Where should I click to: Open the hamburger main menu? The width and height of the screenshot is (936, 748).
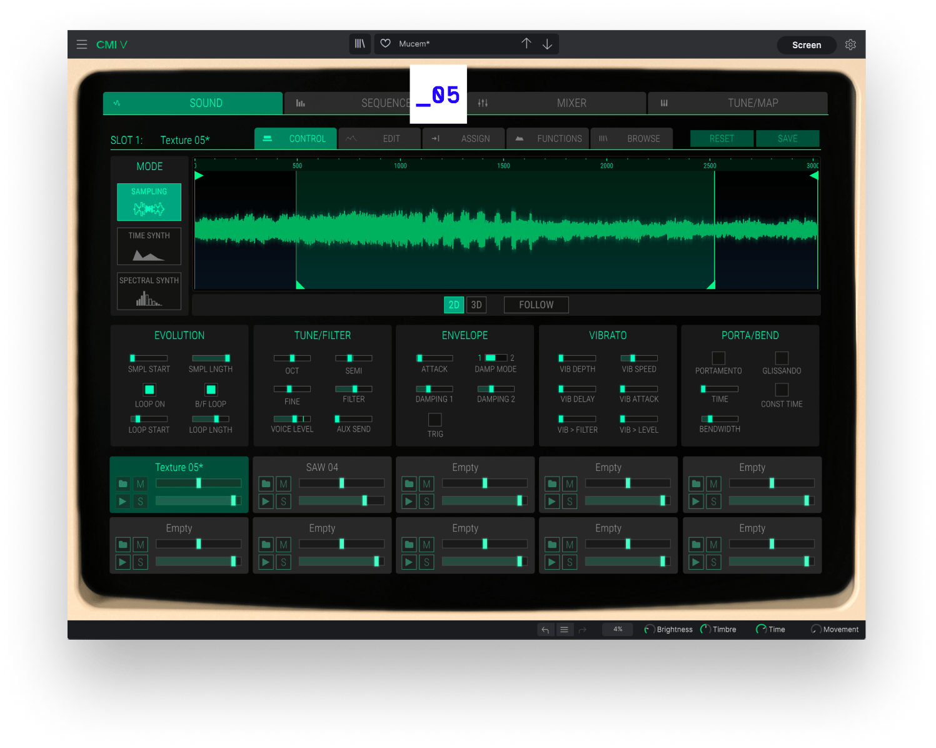click(82, 44)
